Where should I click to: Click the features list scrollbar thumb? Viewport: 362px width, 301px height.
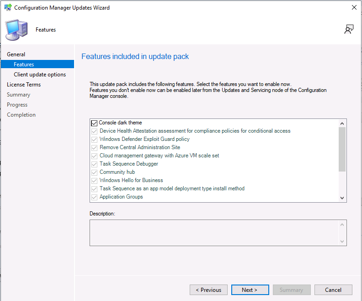[342, 149]
